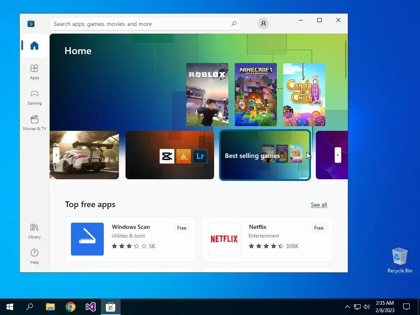Select the purple carousel card
Screen dimensions: 420x315
tap(331, 155)
